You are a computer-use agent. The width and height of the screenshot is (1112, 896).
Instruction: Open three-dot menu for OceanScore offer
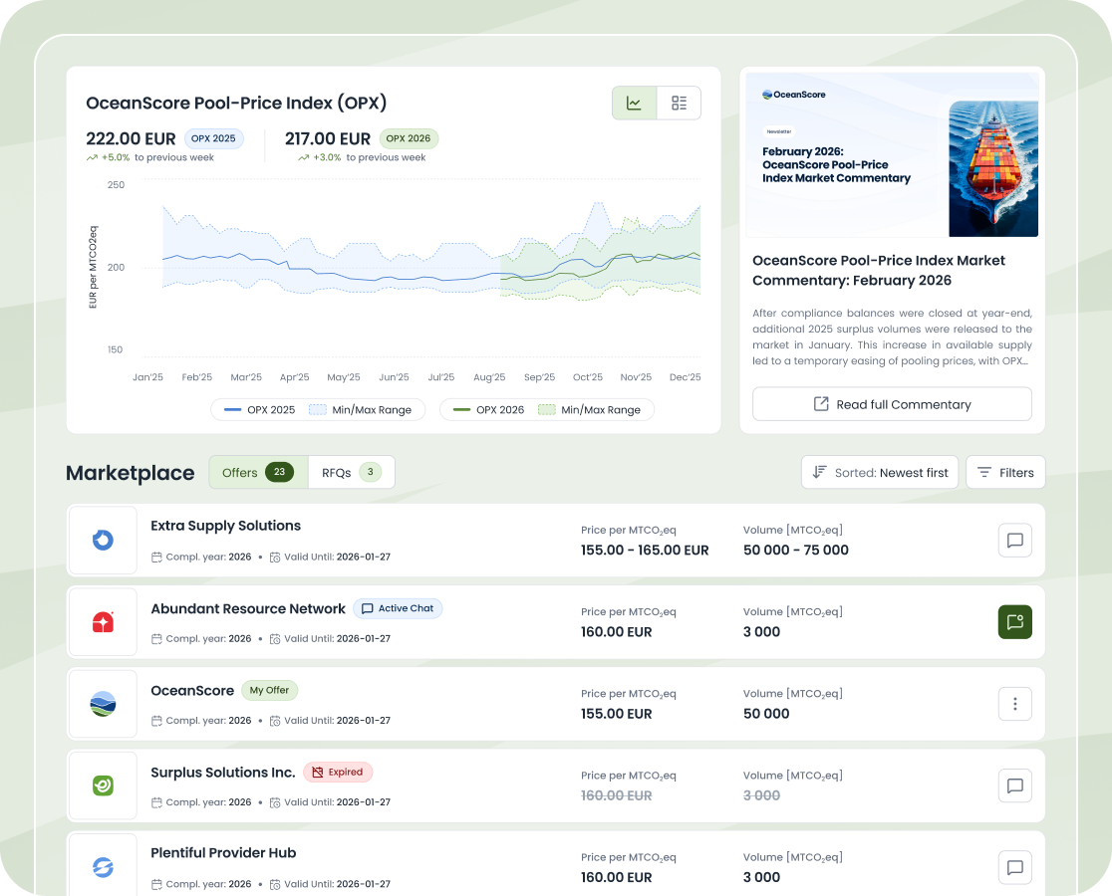tap(1014, 704)
